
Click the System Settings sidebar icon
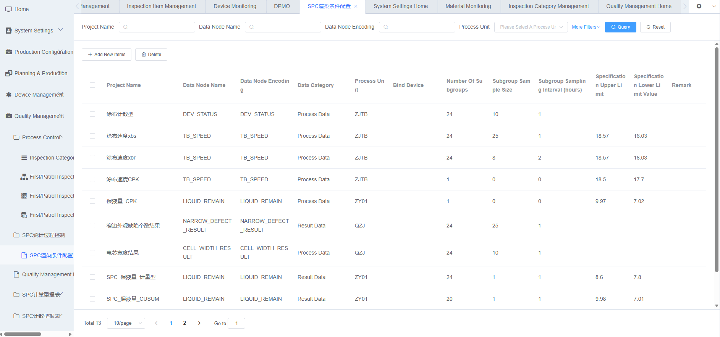8,31
